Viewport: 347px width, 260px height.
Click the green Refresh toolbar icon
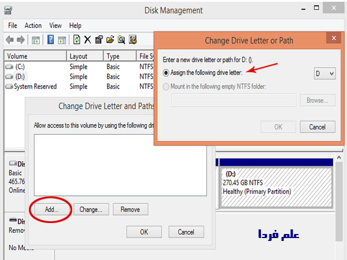coord(76,39)
